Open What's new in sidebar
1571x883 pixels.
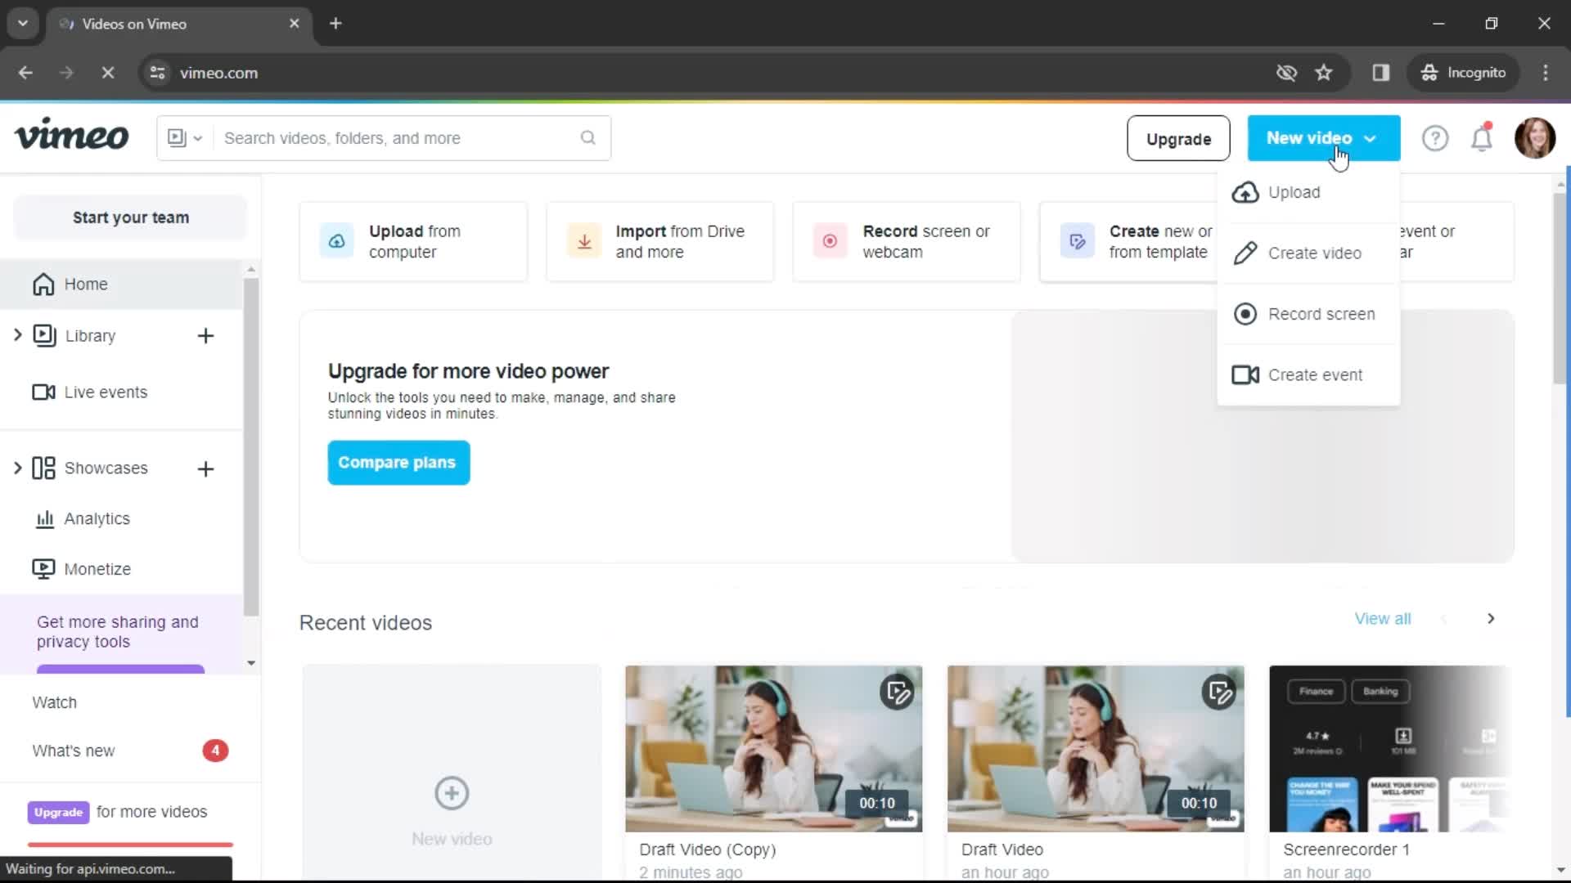(74, 751)
